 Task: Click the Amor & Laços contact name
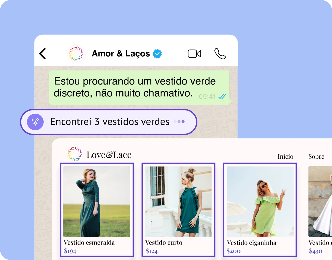pyautogui.click(x=121, y=54)
